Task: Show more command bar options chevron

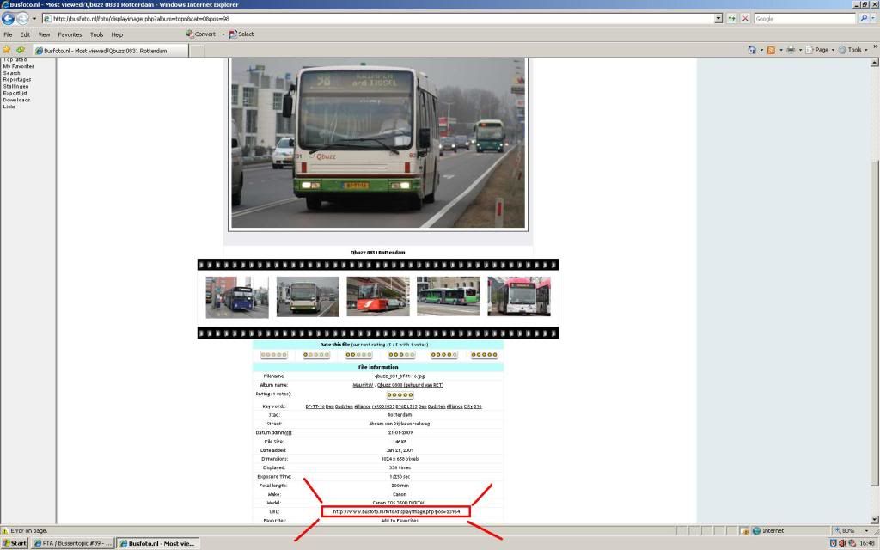Action: [875, 48]
